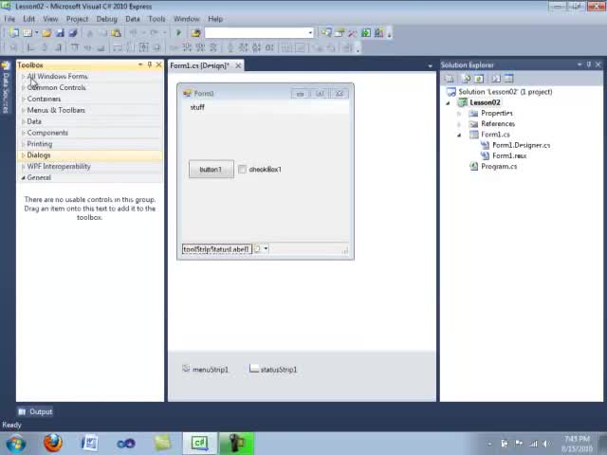
Task: Click the Start Page toolbar icon
Action: click(x=366, y=33)
